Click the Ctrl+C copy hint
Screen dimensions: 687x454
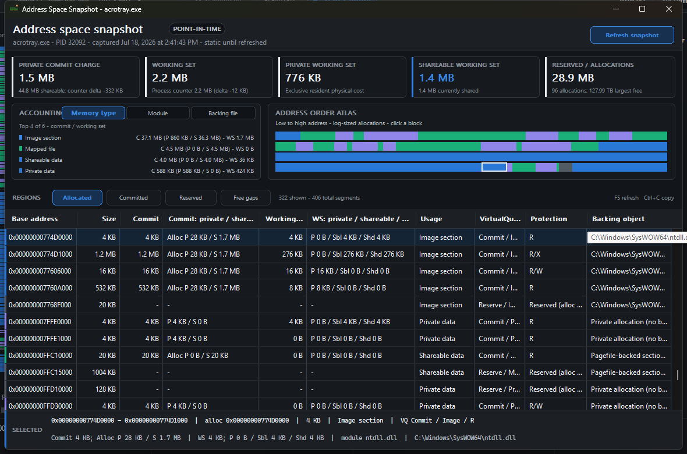[658, 198]
